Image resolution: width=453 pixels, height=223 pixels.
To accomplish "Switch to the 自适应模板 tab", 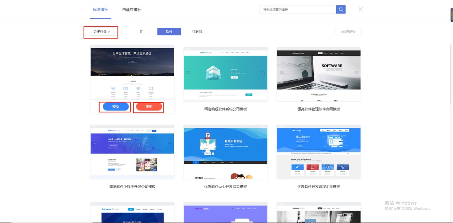I will point(131,10).
